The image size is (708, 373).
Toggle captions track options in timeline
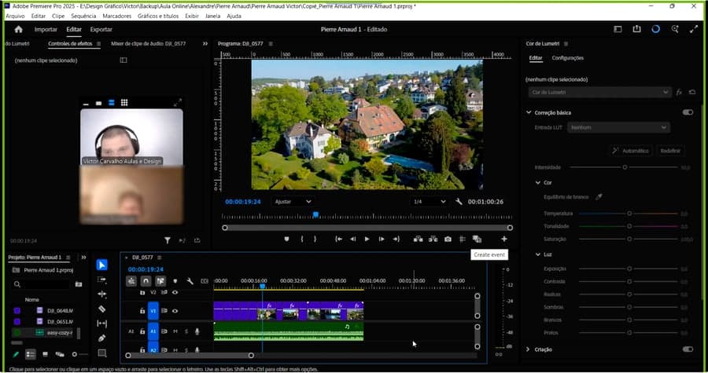[x=205, y=281]
